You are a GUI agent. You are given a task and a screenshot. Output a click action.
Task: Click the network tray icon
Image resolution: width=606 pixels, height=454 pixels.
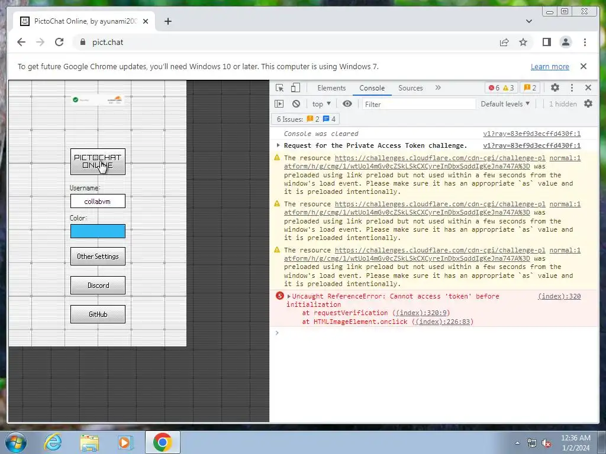pos(532,443)
